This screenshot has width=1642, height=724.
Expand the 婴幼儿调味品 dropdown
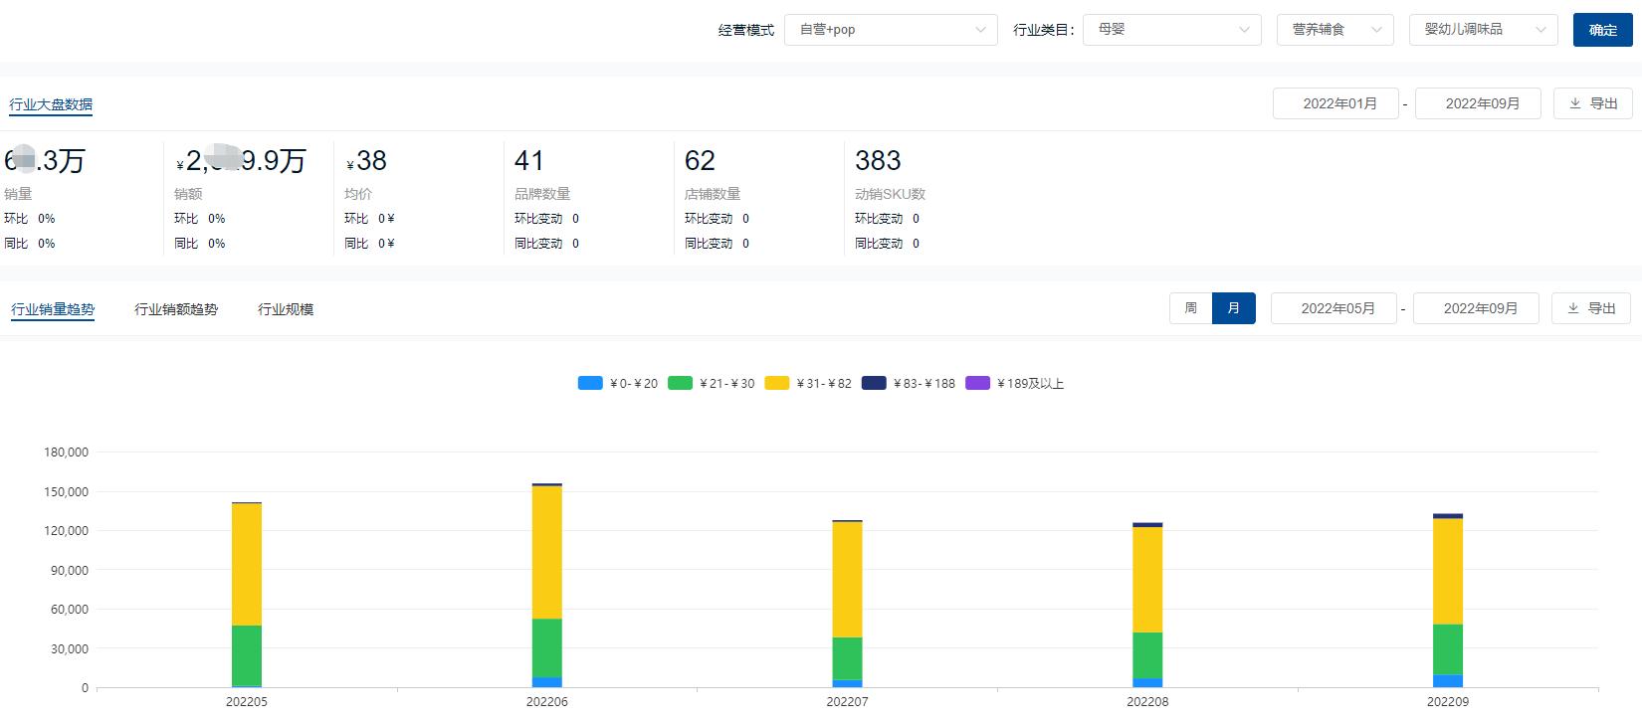(x=1483, y=30)
